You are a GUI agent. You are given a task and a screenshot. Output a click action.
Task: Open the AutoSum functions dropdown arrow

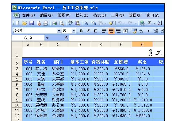point(155,23)
